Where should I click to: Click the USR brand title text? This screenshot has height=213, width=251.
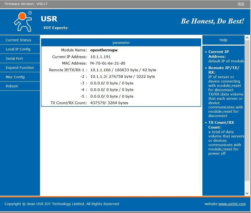(x=49, y=19)
